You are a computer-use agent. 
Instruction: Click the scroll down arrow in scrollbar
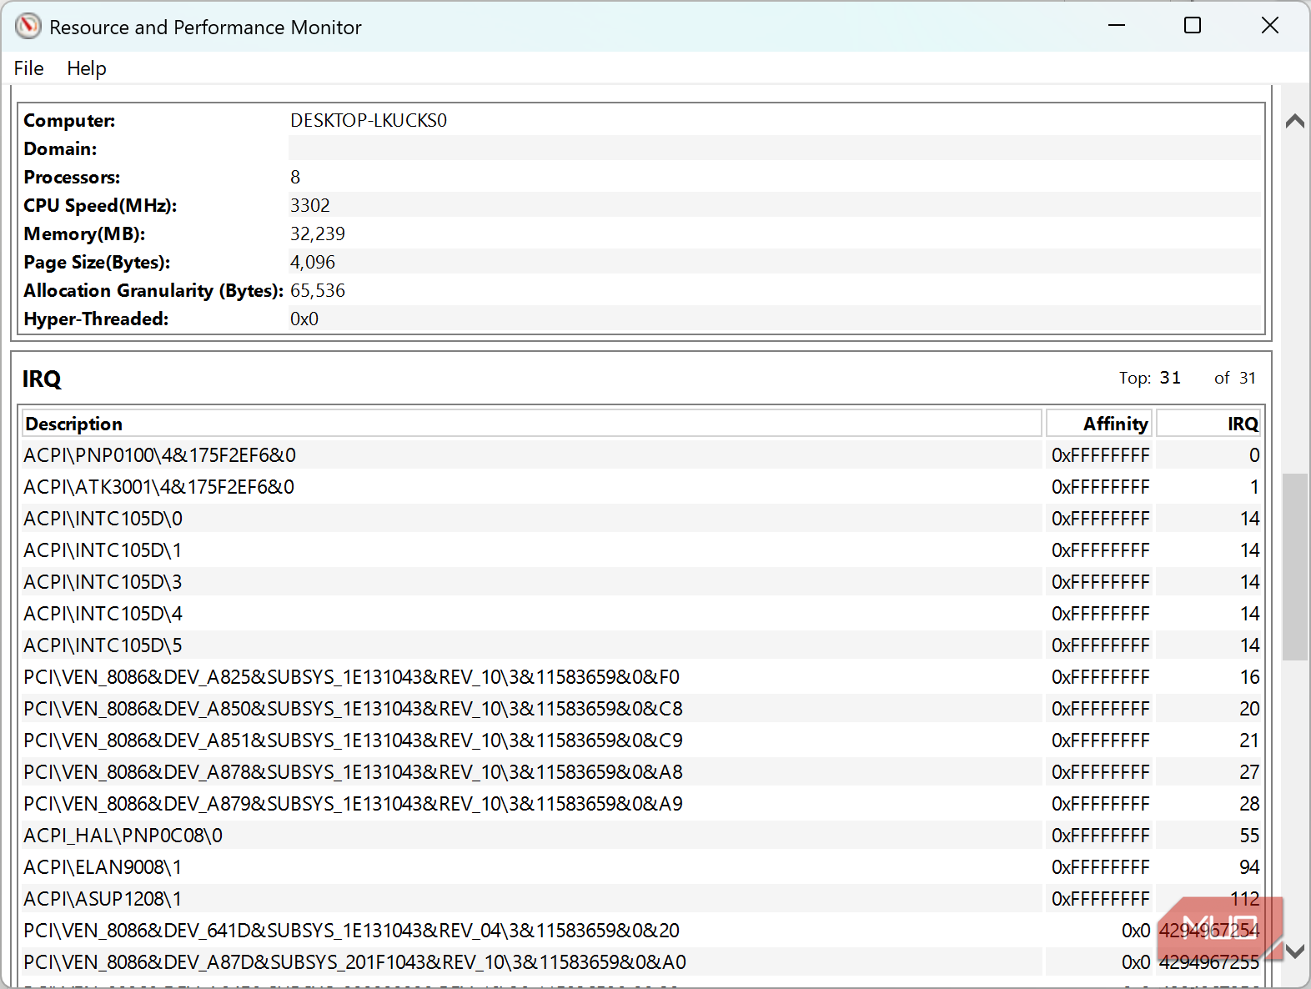(1295, 951)
